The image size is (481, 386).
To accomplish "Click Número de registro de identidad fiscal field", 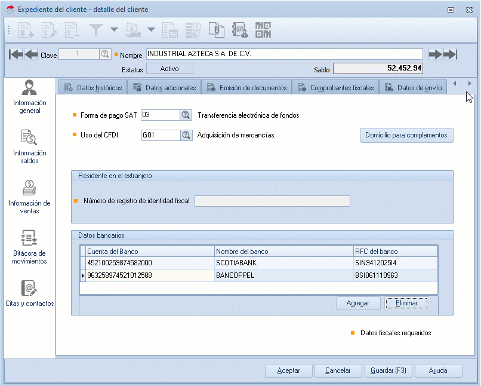I will tap(272, 201).
